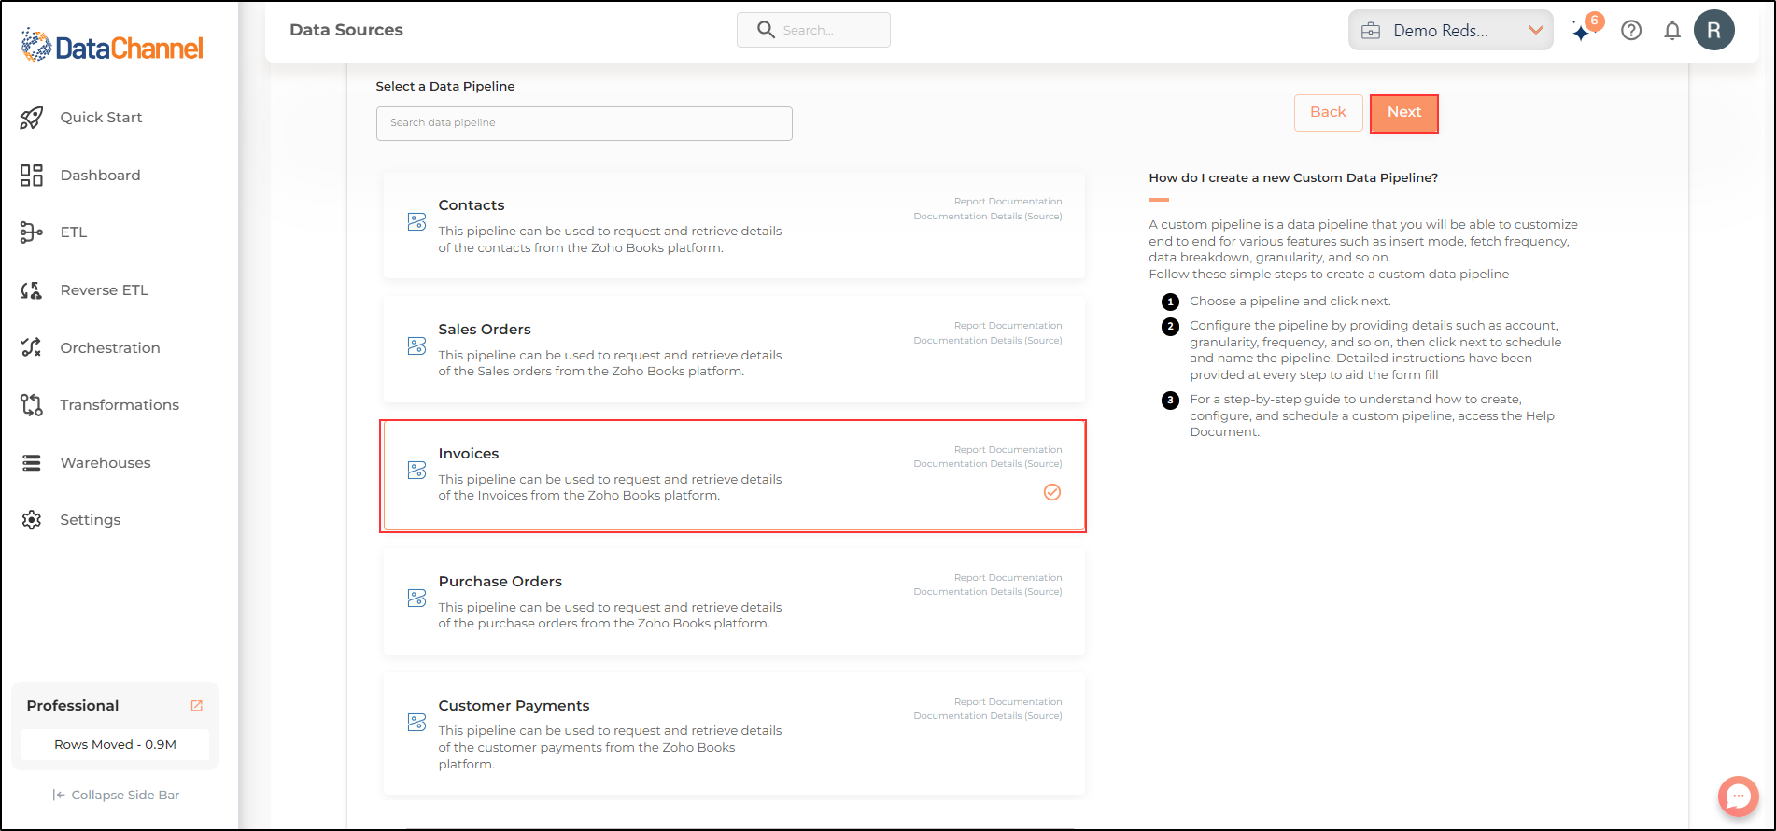Go to Quick Start menu
This screenshot has height=831, width=1776.
[x=101, y=118]
